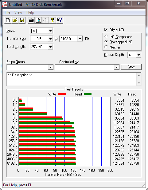Click the red Write legend swatch
Viewport: 148px width, 190px height.
point(62,94)
